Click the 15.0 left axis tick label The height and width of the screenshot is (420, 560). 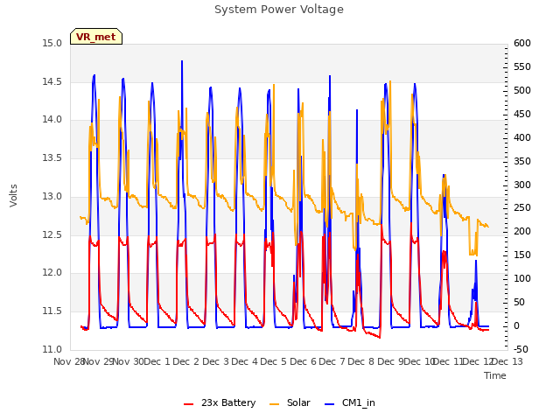[52, 44]
